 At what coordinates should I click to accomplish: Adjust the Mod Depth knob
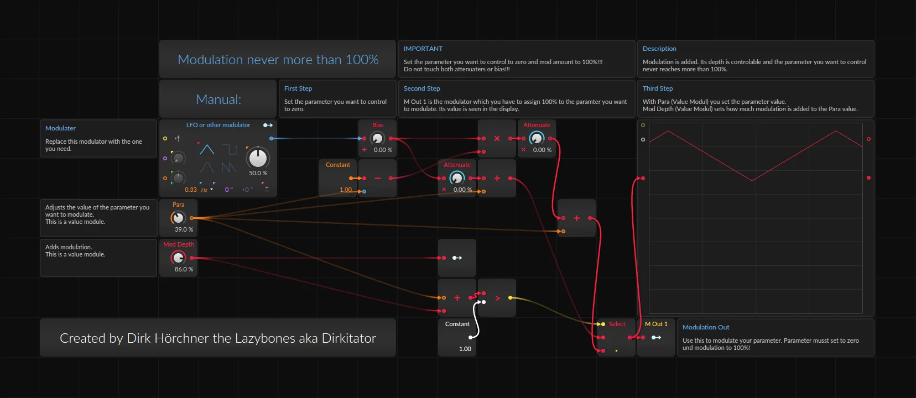click(178, 258)
